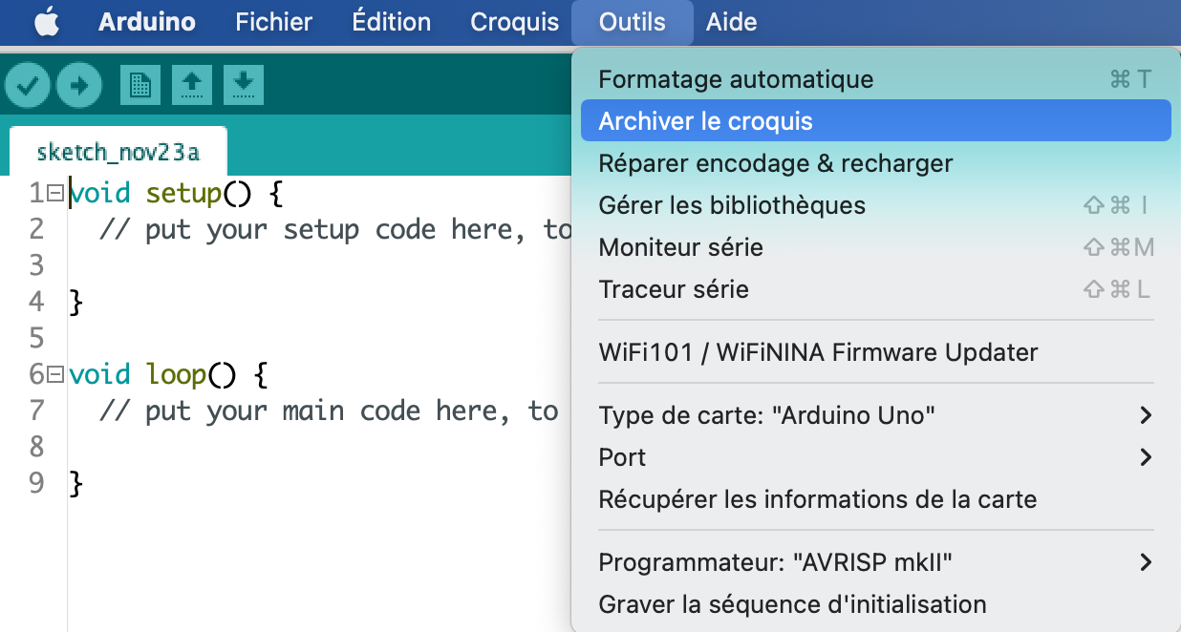The image size is (1181, 632).
Task: Click the closing brace on line 9
Action: [x=76, y=483]
